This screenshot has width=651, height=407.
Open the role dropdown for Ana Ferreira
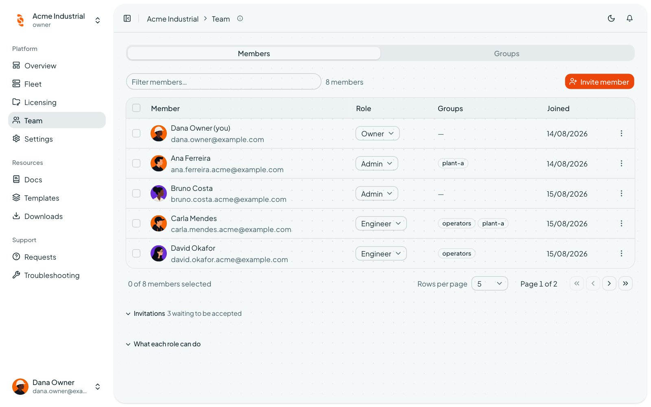377,164
